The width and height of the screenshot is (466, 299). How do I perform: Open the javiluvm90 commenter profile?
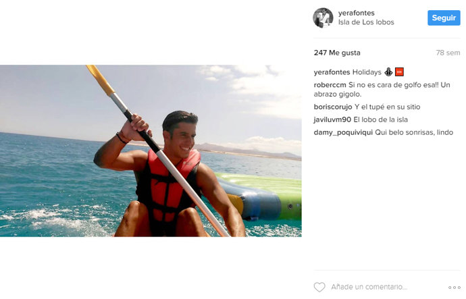click(x=332, y=119)
